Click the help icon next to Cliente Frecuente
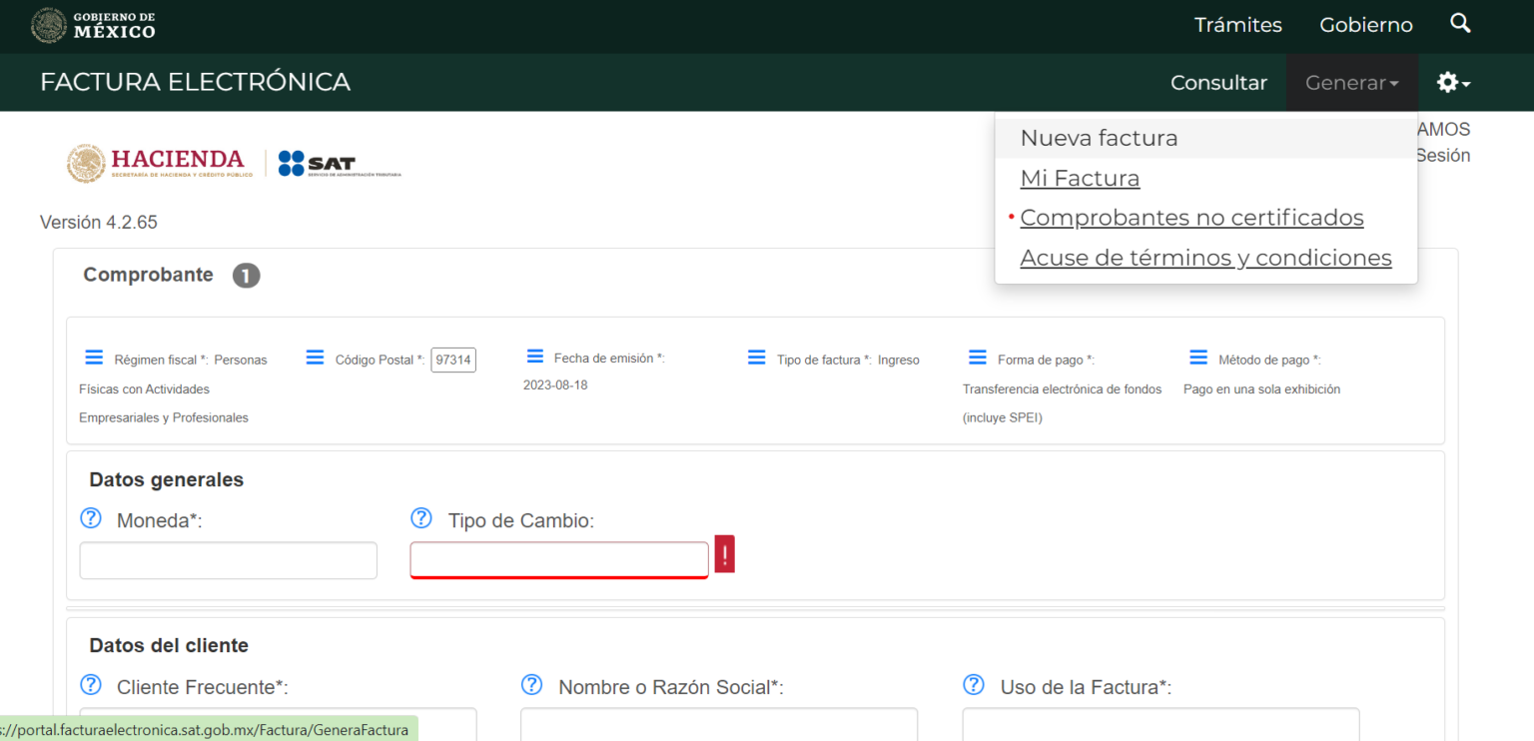Screen dimensions: 1534x741 (x=91, y=684)
